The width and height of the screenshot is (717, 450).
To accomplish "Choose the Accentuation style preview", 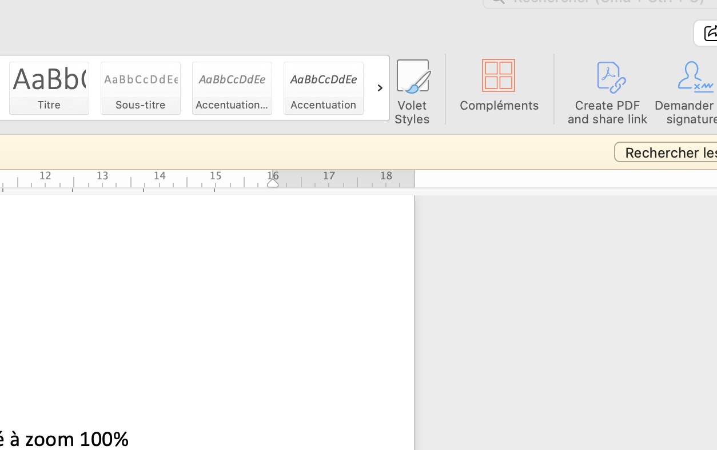I will (324, 88).
